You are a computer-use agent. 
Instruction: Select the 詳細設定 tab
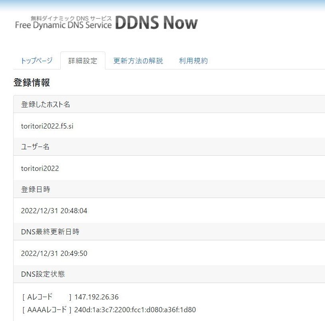pyautogui.click(x=83, y=61)
